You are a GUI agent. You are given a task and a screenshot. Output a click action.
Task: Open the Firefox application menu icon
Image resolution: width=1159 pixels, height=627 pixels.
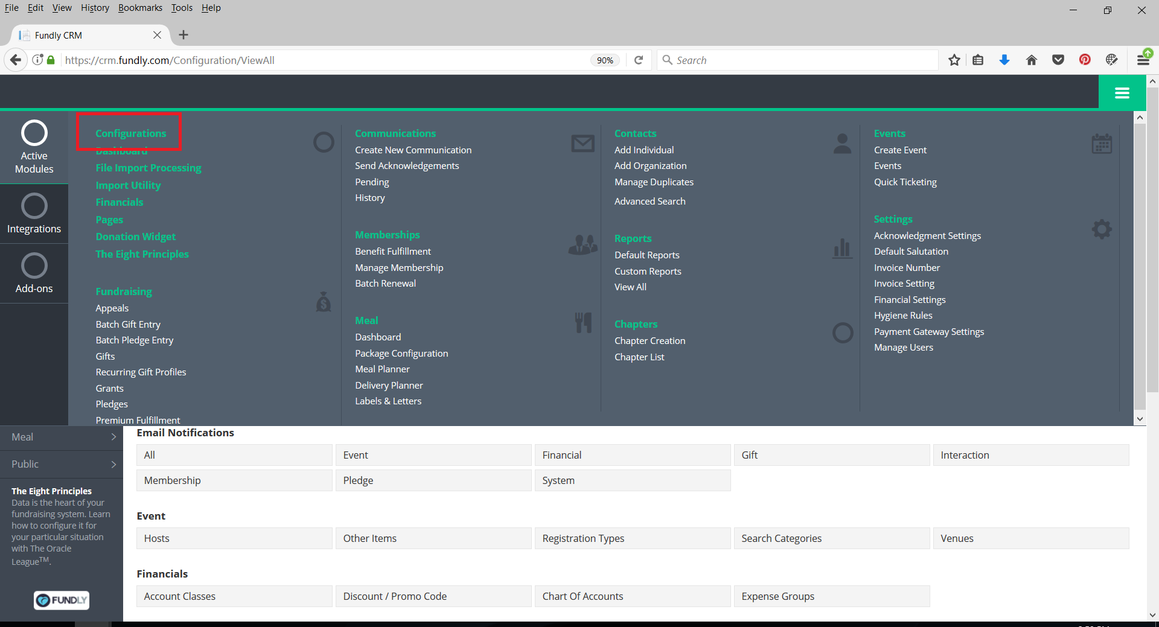[1143, 59]
